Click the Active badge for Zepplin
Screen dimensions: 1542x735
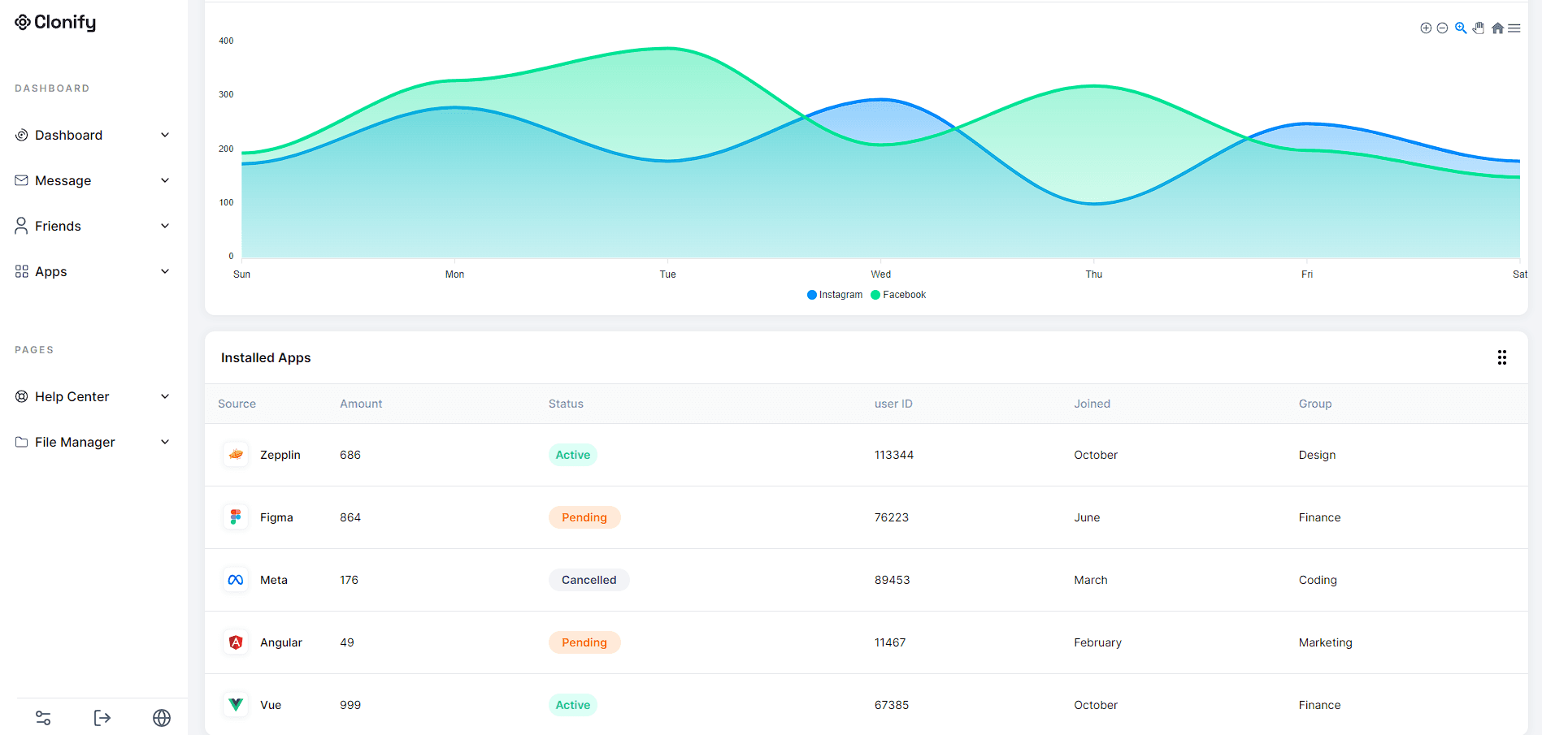pos(573,455)
